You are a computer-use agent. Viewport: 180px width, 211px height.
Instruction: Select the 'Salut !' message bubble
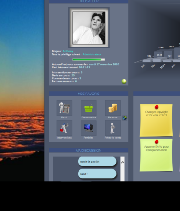point(97,174)
